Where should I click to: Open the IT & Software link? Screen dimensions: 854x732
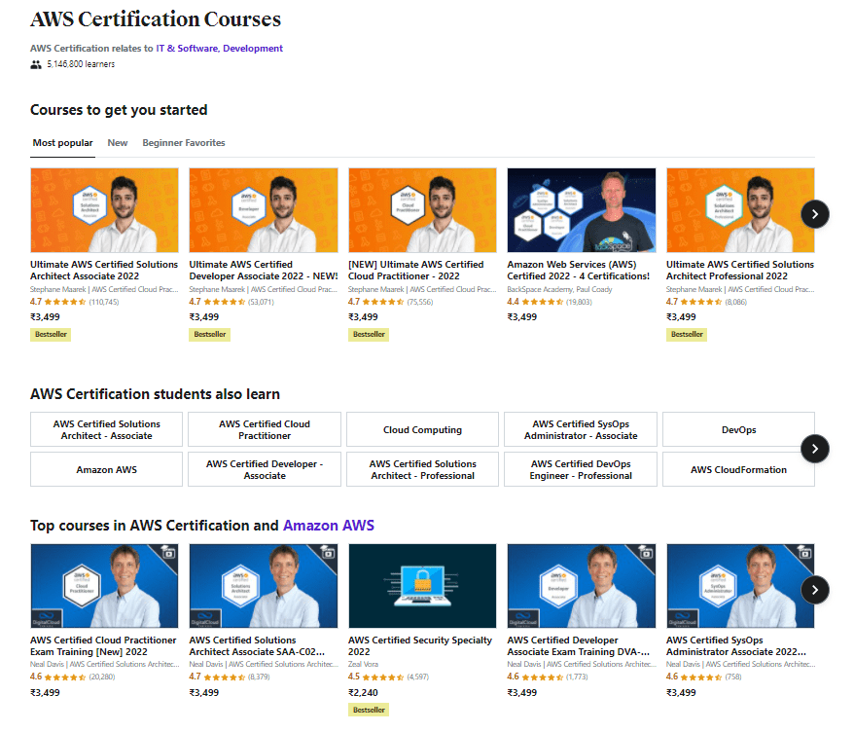click(187, 48)
